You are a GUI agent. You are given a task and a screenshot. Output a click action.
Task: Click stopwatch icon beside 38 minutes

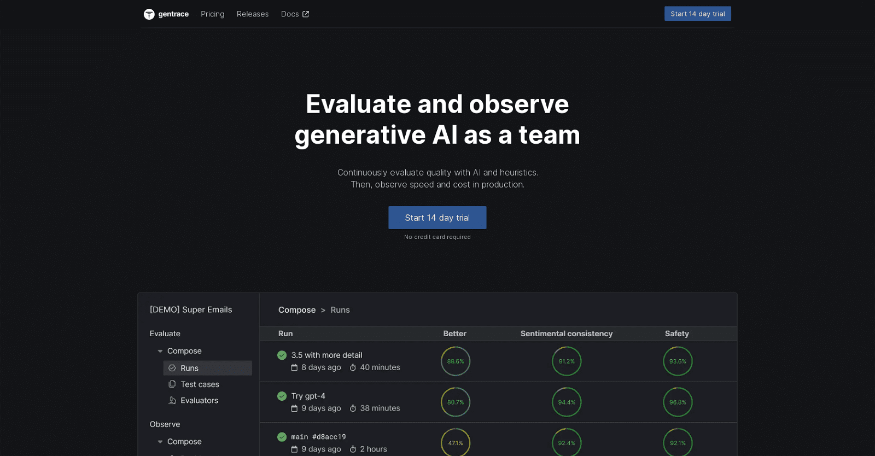353,408
